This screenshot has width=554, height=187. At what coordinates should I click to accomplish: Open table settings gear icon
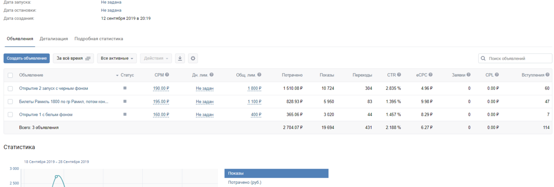point(193,58)
